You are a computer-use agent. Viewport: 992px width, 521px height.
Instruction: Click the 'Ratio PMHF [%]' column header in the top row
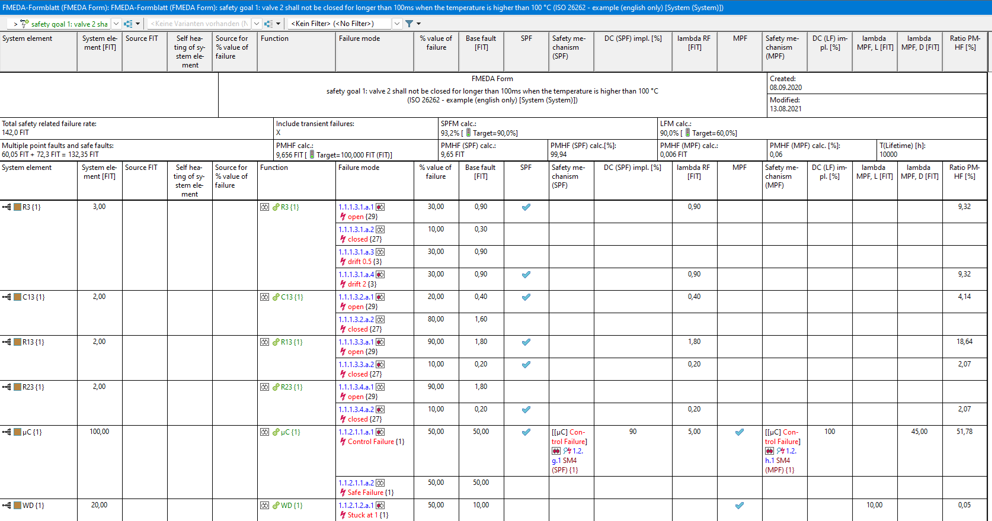[965, 52]
